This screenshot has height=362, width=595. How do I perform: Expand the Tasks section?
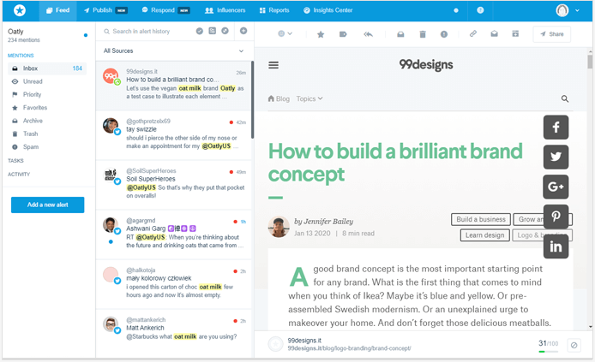pyautogui.click(x=15, y=161)
